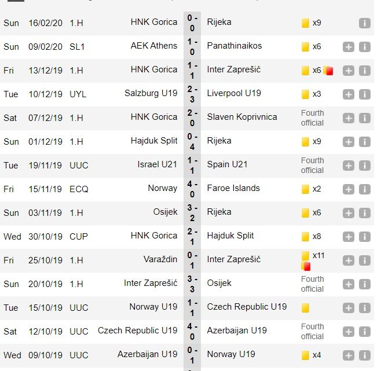Open the Liverpool U19 team page
Image resolution: width=381 pixels, height=371 pixels.
pos(234,93)
